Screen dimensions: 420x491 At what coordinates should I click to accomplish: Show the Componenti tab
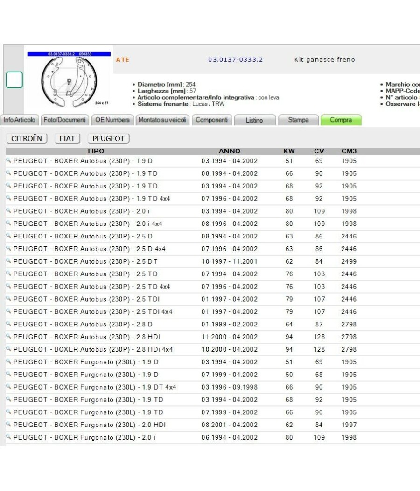click(211, 120)
